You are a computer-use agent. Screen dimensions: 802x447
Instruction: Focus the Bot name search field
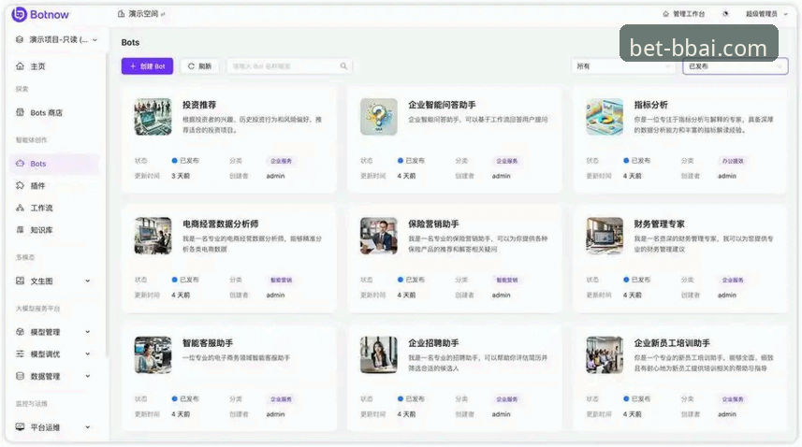coord(289,65)
